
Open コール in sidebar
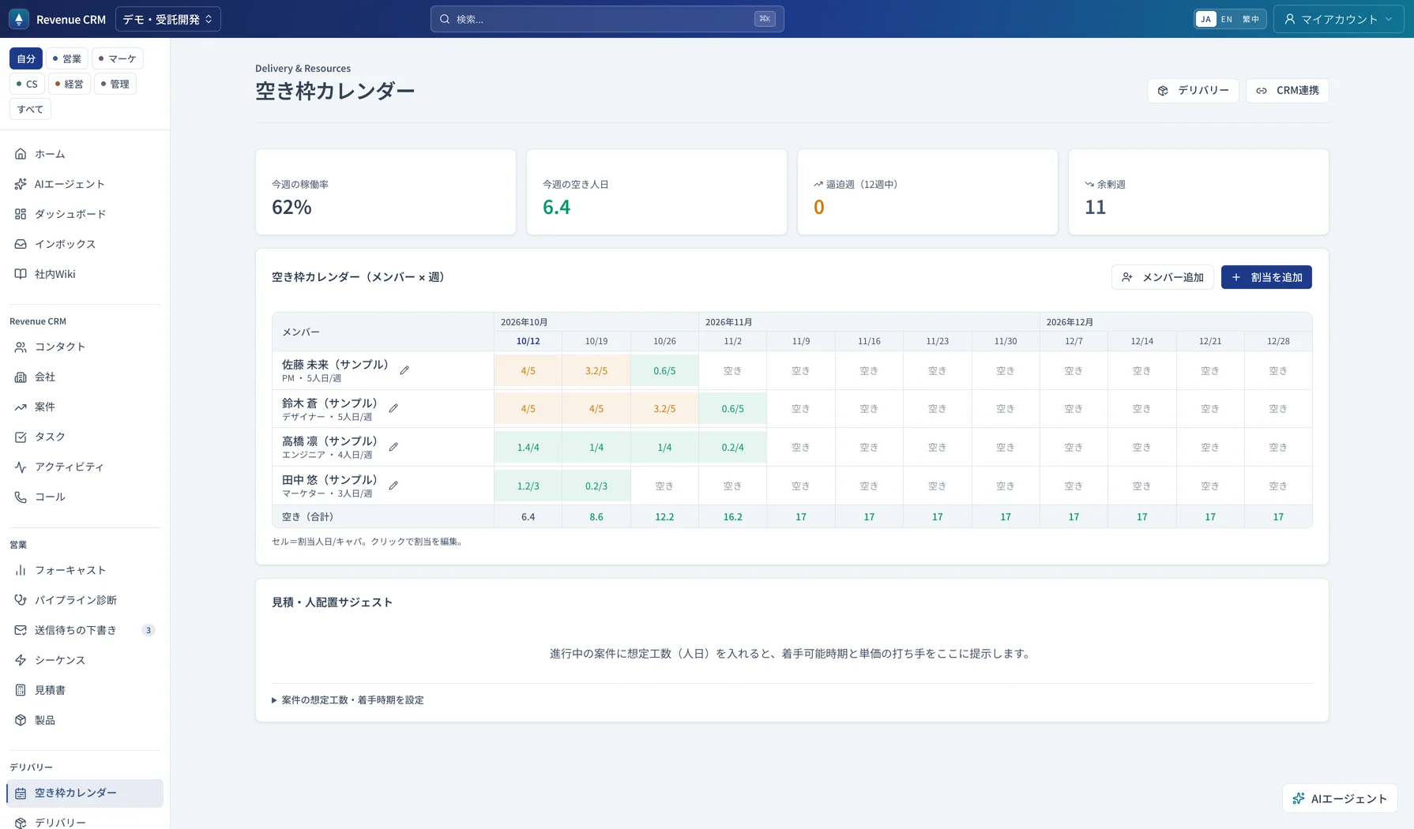pos(85,497)
